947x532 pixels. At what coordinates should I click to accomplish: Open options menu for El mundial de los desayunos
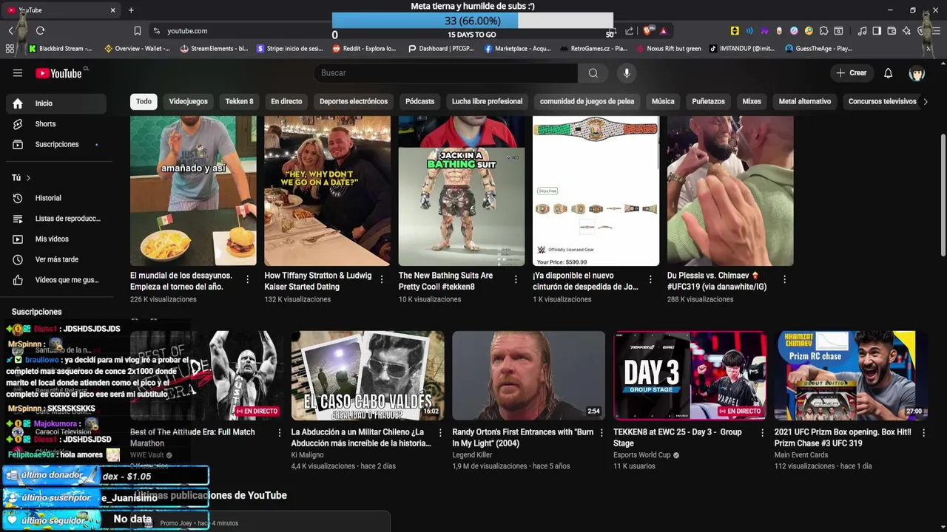[247, 279]
